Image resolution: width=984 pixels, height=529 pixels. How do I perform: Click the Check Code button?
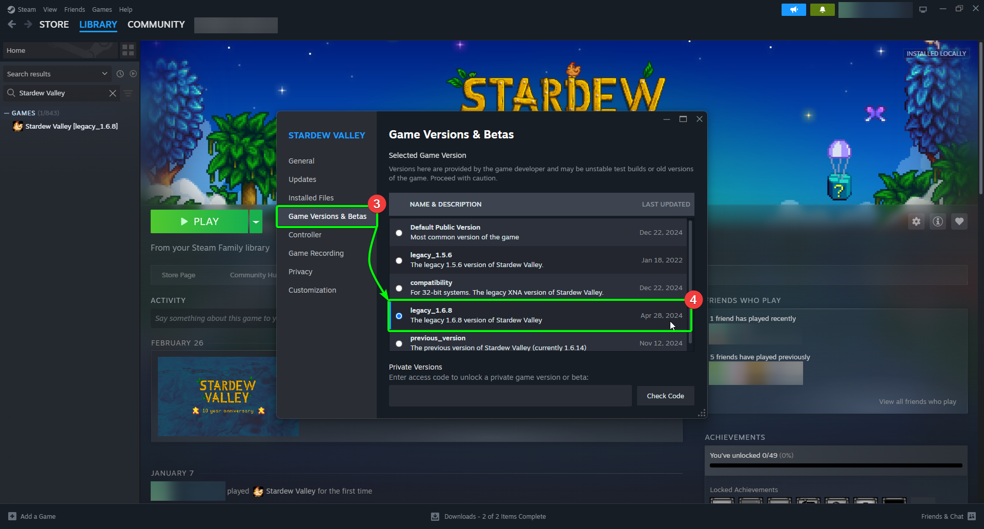point(665,395)
